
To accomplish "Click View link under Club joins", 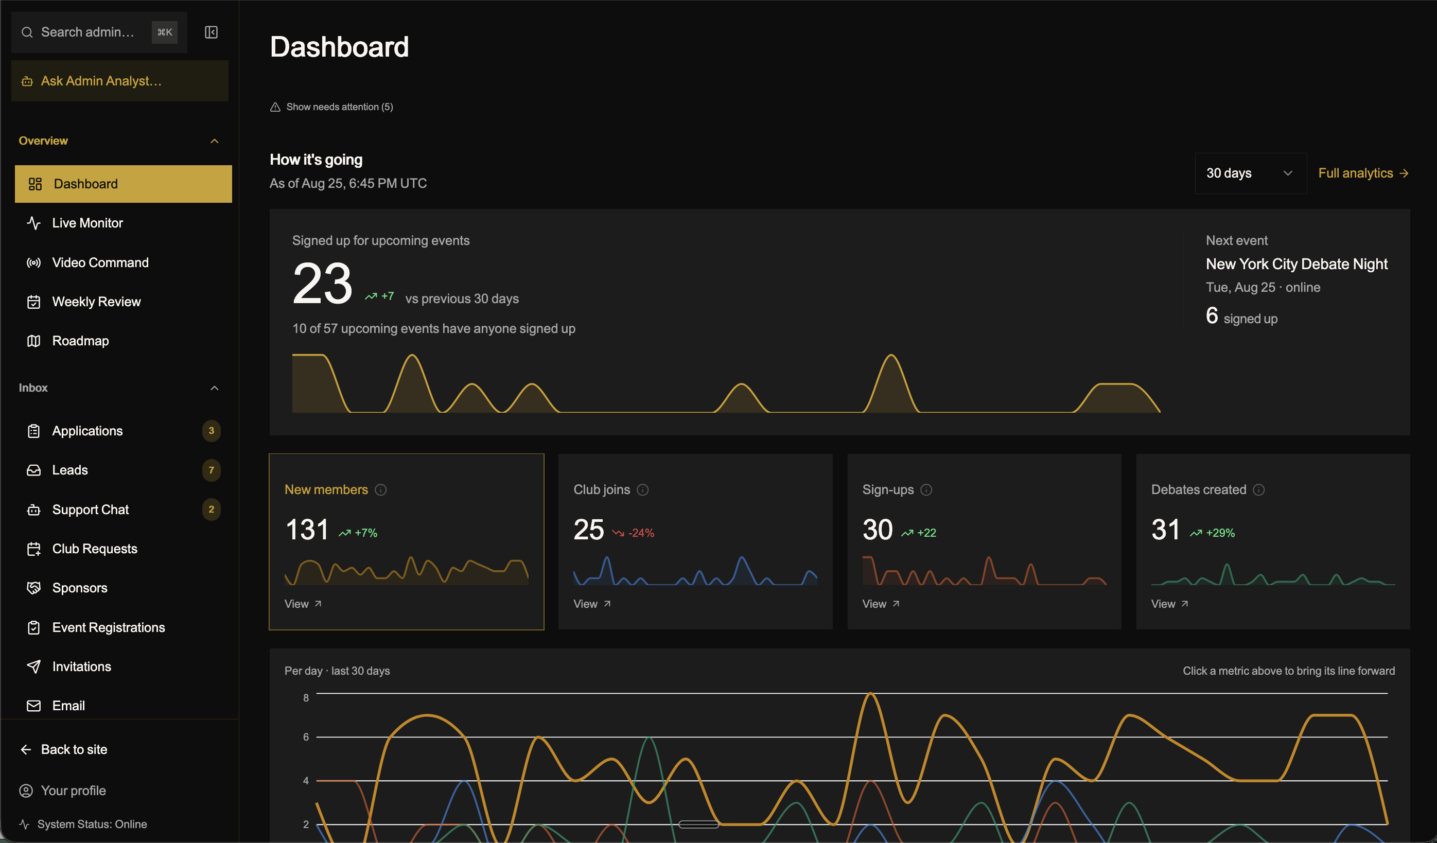I will tap(592, 604).
